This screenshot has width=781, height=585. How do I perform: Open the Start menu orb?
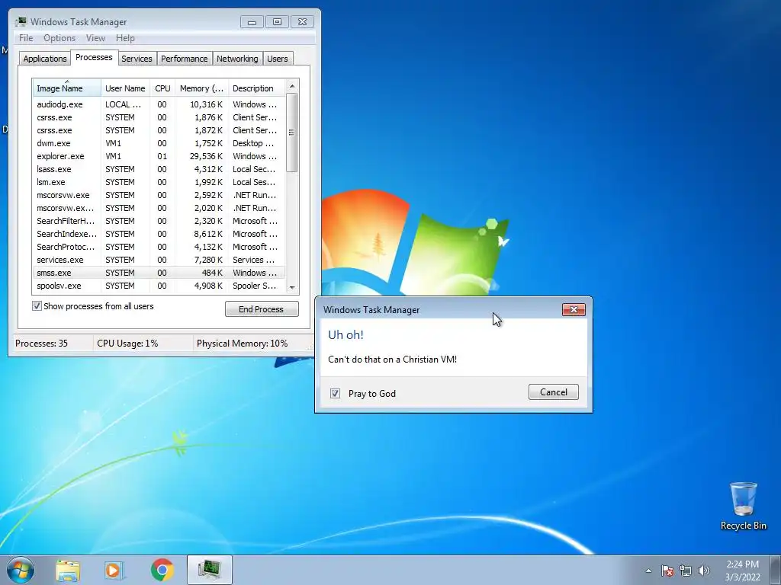(21, 570)
